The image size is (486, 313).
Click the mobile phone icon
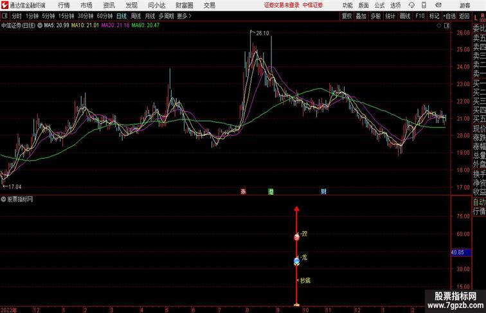424,5
